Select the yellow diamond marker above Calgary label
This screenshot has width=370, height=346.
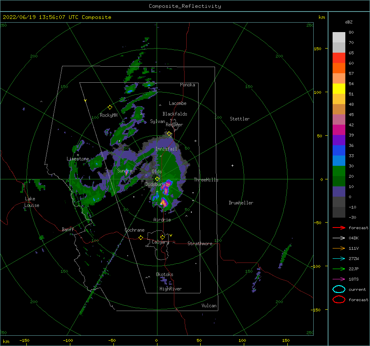(x=162, y=237)
